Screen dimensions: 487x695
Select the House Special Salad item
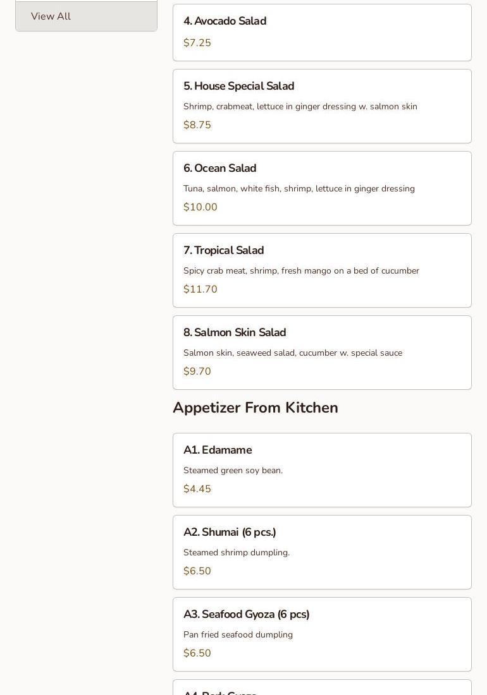[x=239, y=87]
